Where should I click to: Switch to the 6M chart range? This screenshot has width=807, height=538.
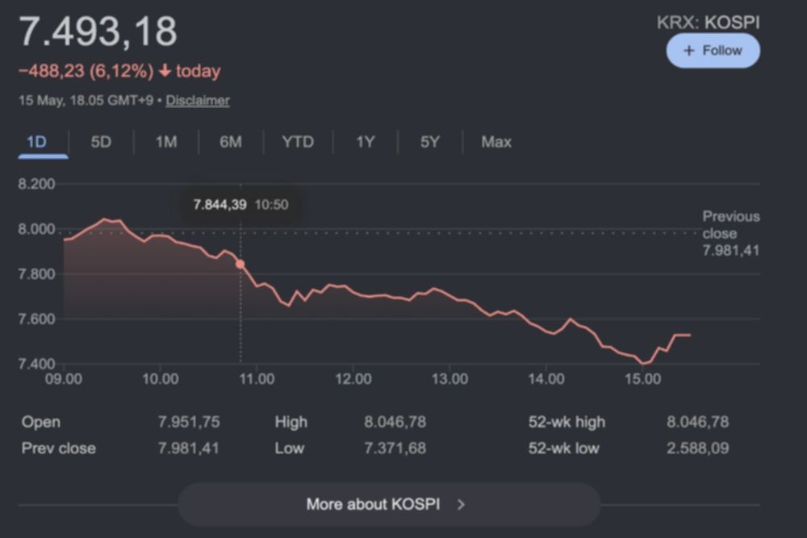tap(231, 142)
